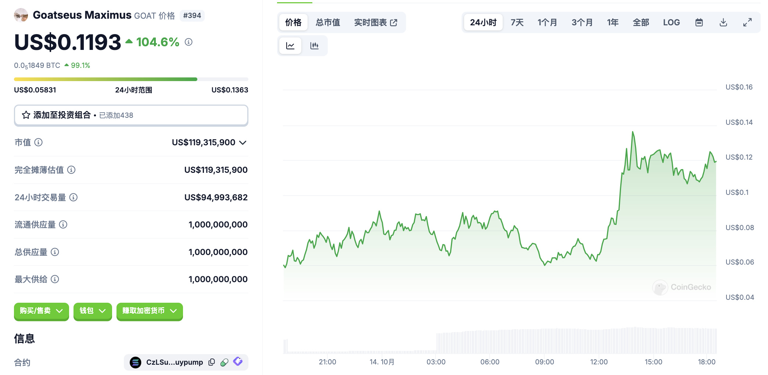Select the 7天 time range
768x375 pixels.
click(x=517, y=22)
